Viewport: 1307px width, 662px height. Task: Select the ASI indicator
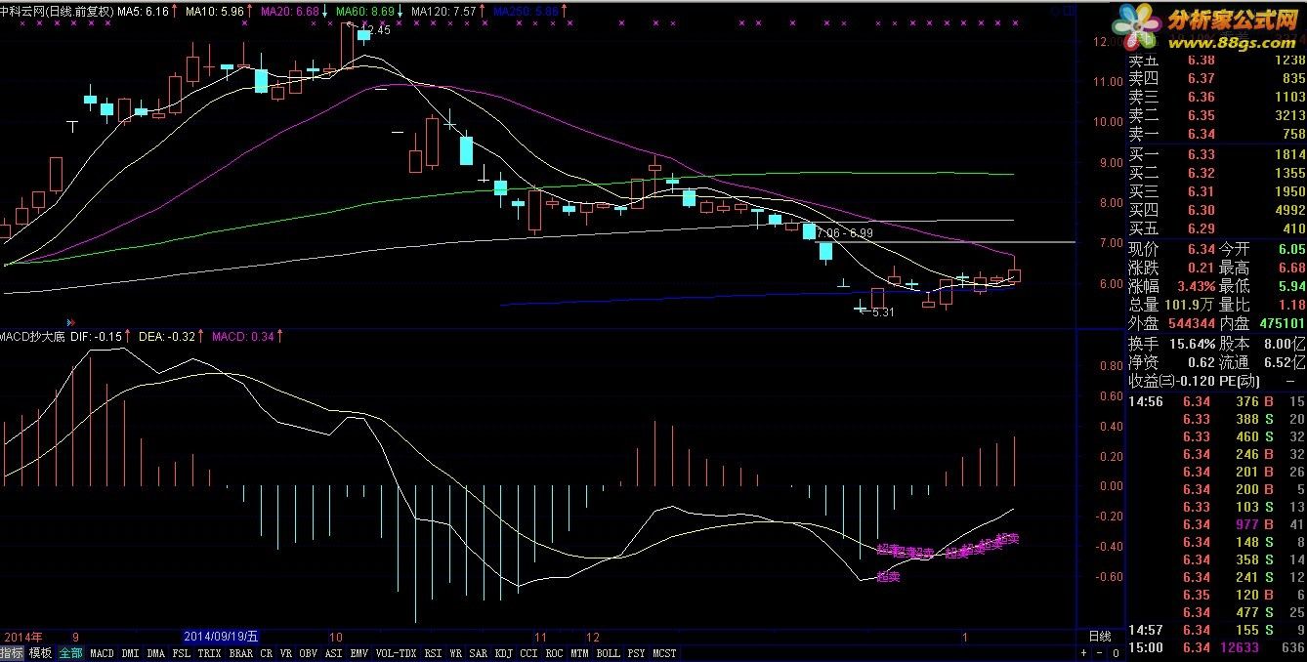click(334, 653)
